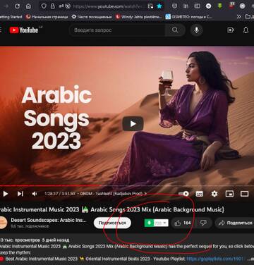Start voice search with microphone icon
Screen dimensions: 254x265
click(197, 30)
